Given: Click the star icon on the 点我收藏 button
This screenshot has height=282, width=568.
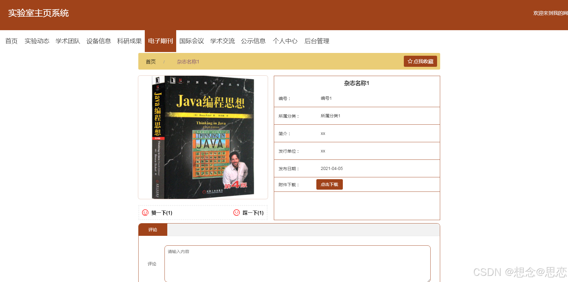Looking at the screenshot, I should (410, 61).
